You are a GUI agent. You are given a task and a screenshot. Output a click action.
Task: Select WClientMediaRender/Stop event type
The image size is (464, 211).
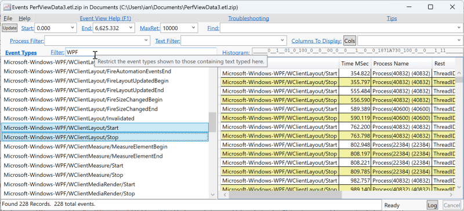coord(105,194)
